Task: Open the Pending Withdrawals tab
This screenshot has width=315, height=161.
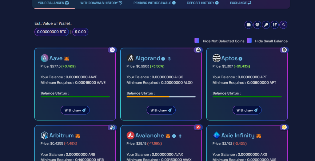Action: tap(154, 3)
